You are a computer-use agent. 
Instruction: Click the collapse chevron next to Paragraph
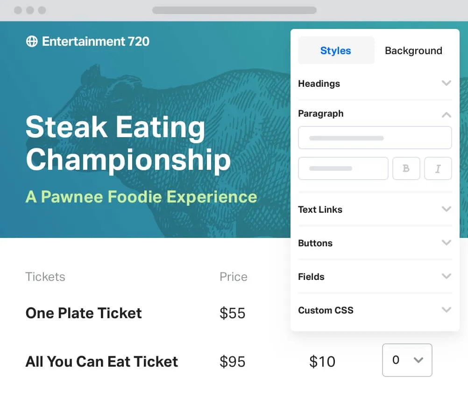tap(446, 114)
